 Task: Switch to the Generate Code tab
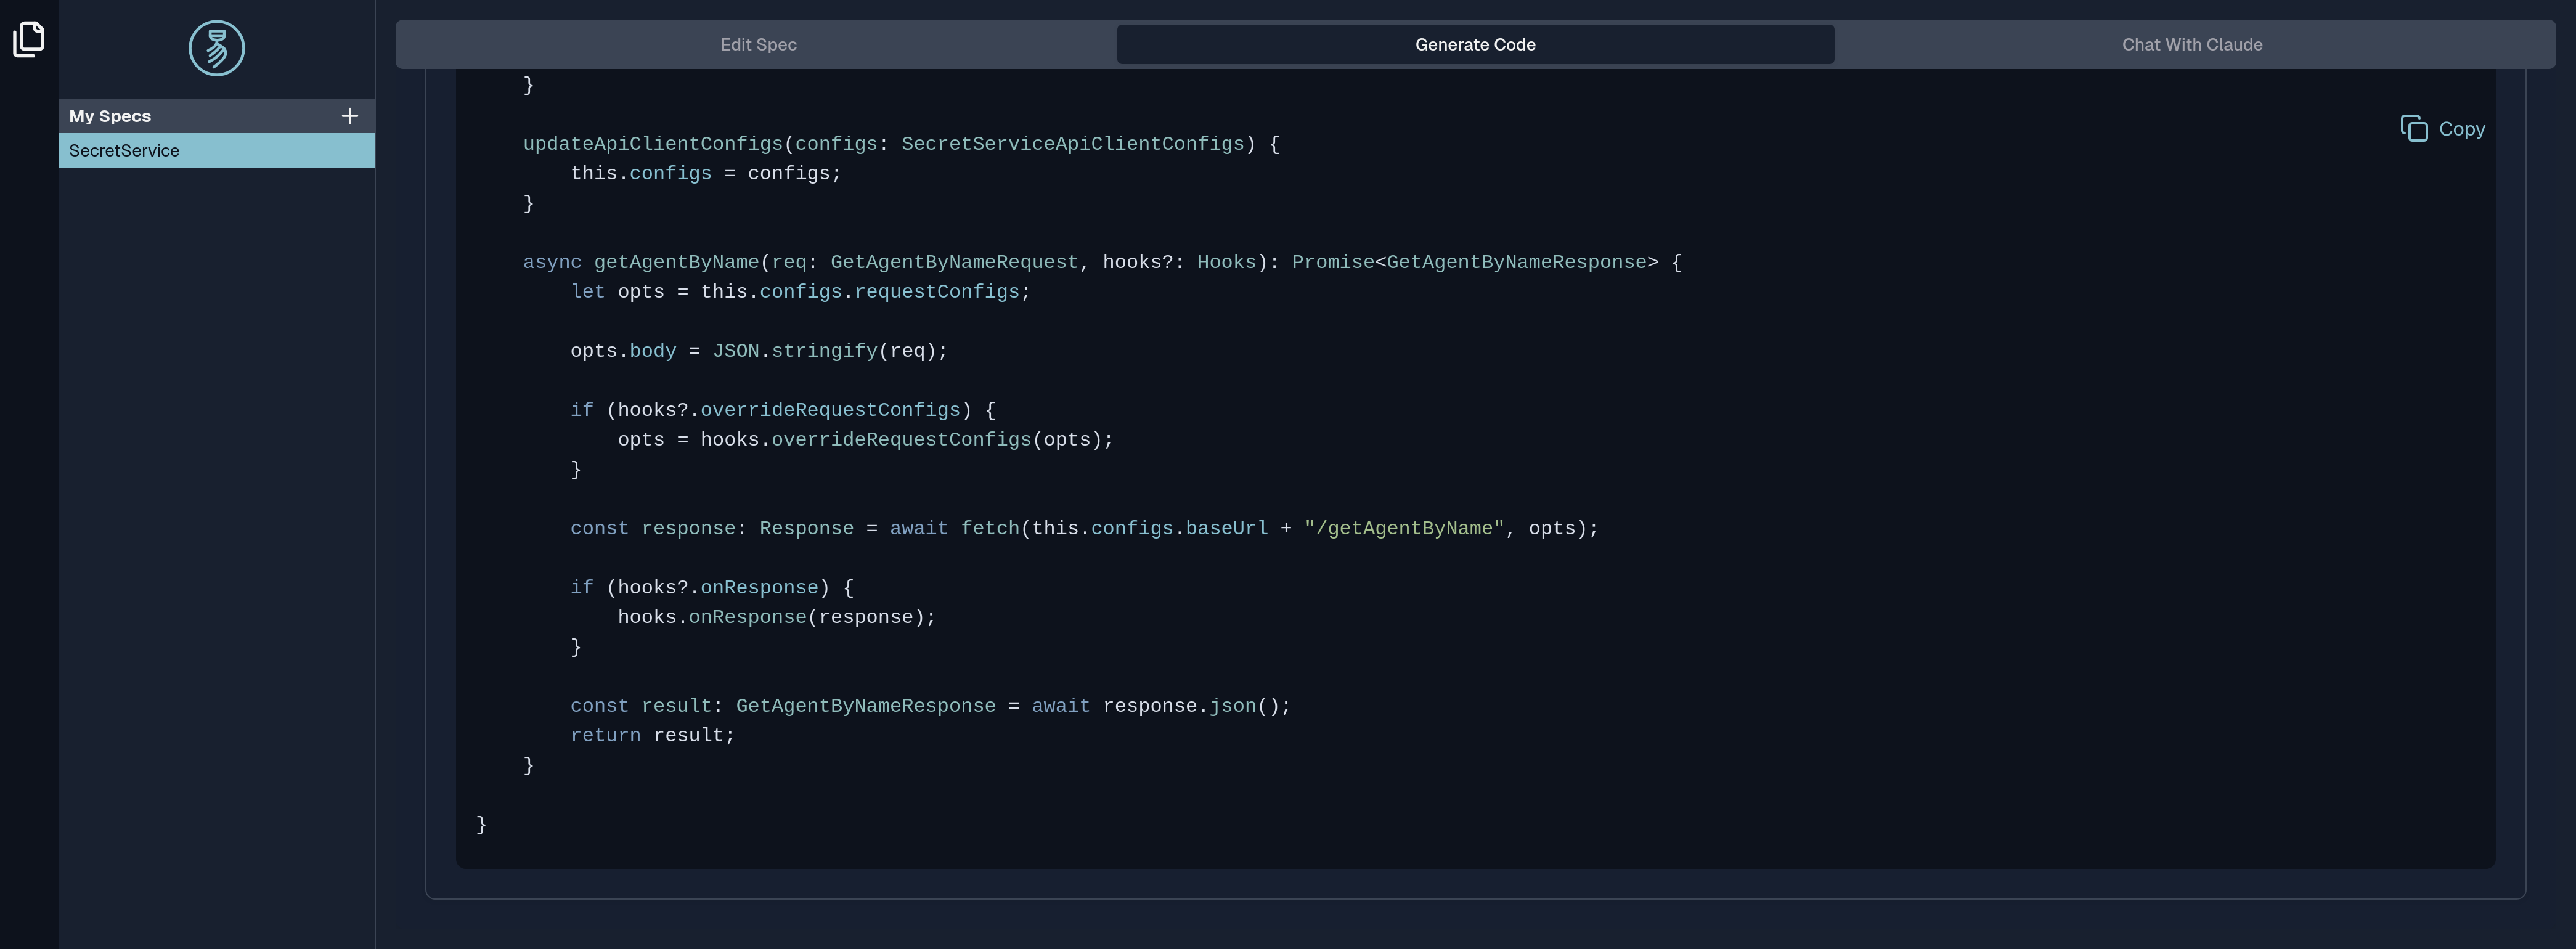pyautogui.click(x=1474, y=45)
